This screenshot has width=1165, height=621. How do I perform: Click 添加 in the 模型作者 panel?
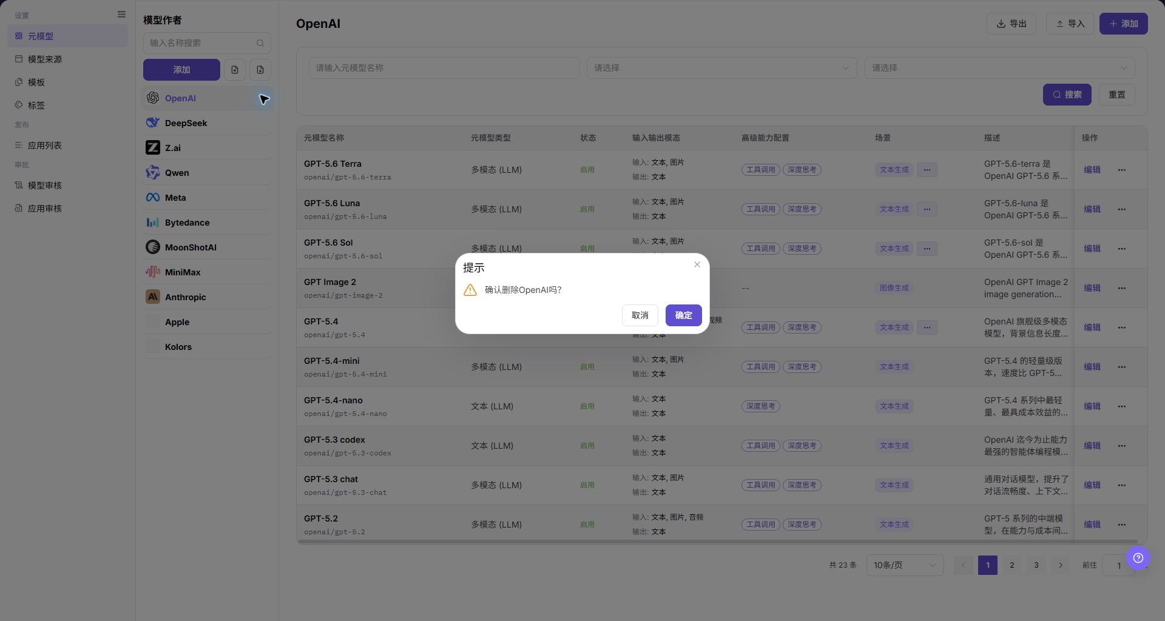click(181, 70)
